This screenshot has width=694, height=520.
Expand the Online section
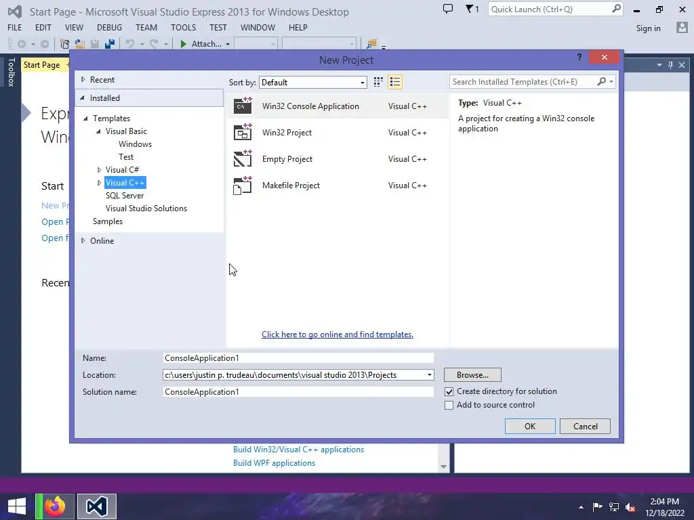coord(83,240)
